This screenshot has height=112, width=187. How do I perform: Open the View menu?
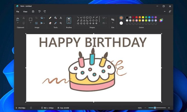point(25,12)
